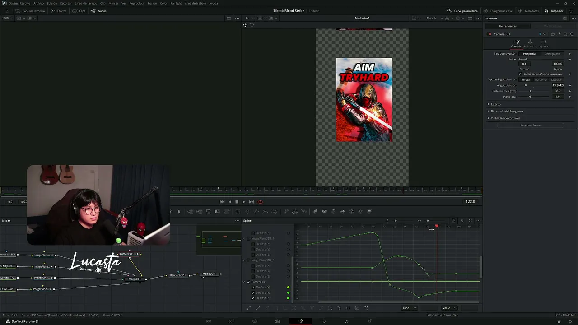The image size is (578, 325).
Task: Click Distancia focal value field 35.0
Action: pyautogui.click(x=558, y=91)
